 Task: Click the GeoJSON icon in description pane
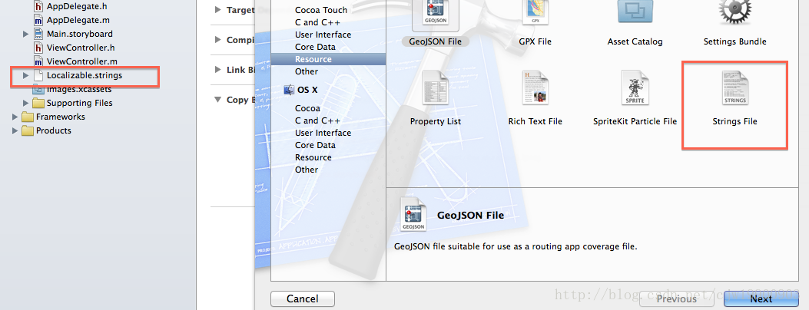click(413, 213)
